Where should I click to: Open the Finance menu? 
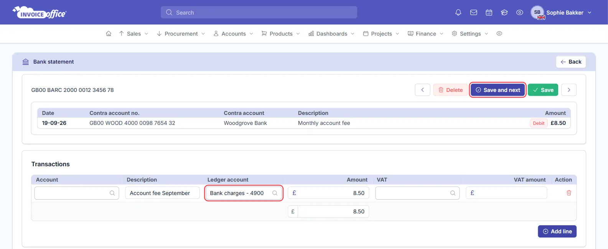pyautogui.click(x=425, y=34)
